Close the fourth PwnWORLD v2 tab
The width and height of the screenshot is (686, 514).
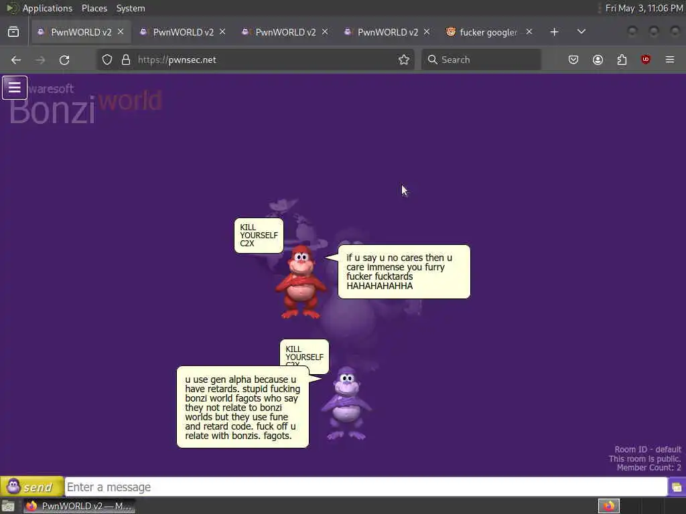[x=427, y=31]
